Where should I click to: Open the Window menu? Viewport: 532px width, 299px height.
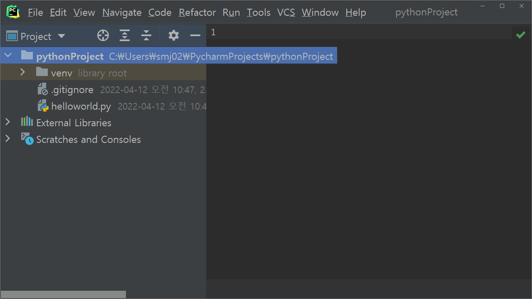click(320, 13)
